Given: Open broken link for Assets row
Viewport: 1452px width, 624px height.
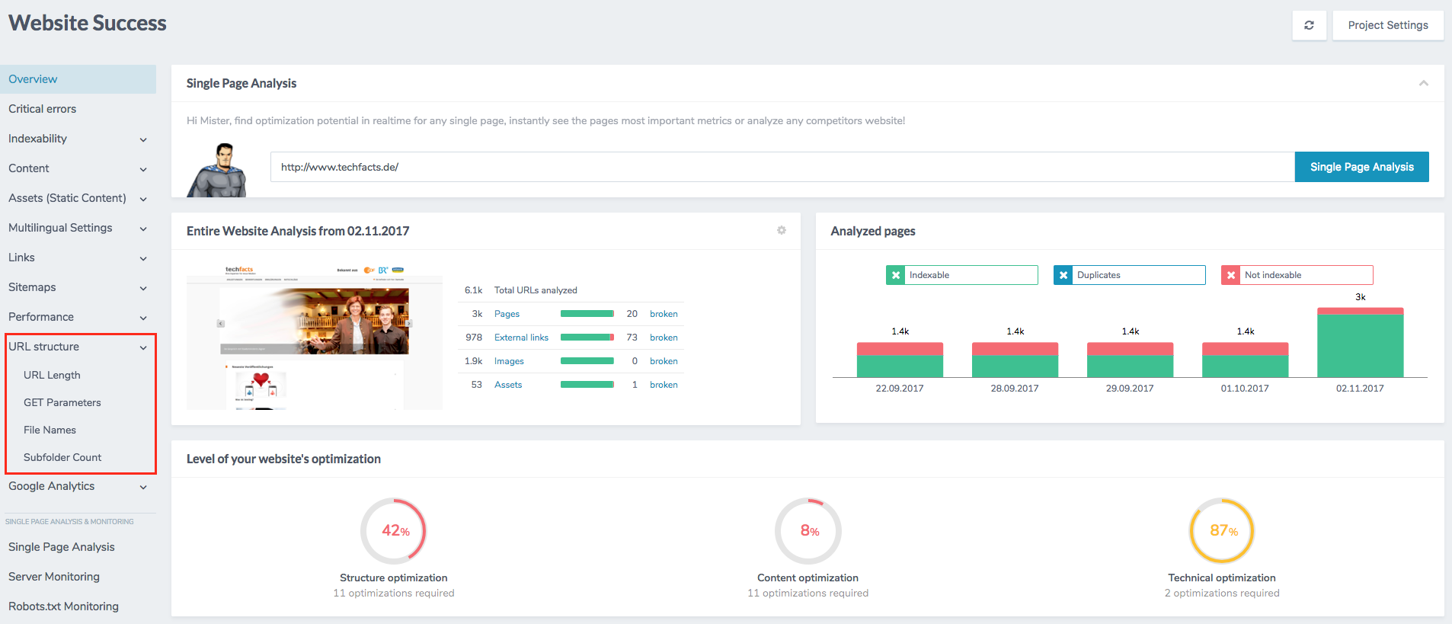Looking at the screenshot, I should coord(664,385).
